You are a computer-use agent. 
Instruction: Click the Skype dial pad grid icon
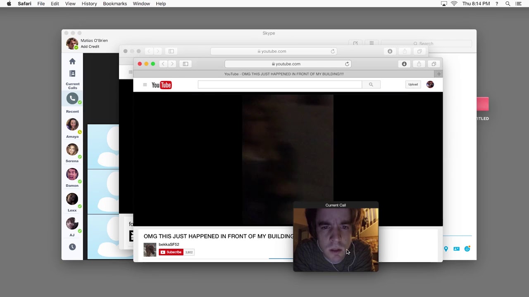pyautogui.click(x=372, y=43)
